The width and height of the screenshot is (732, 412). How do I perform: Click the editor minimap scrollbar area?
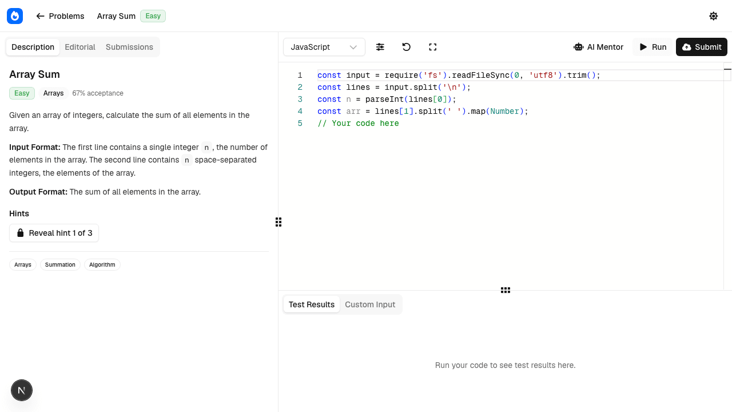pyautogui.click(x=727, y=176)
